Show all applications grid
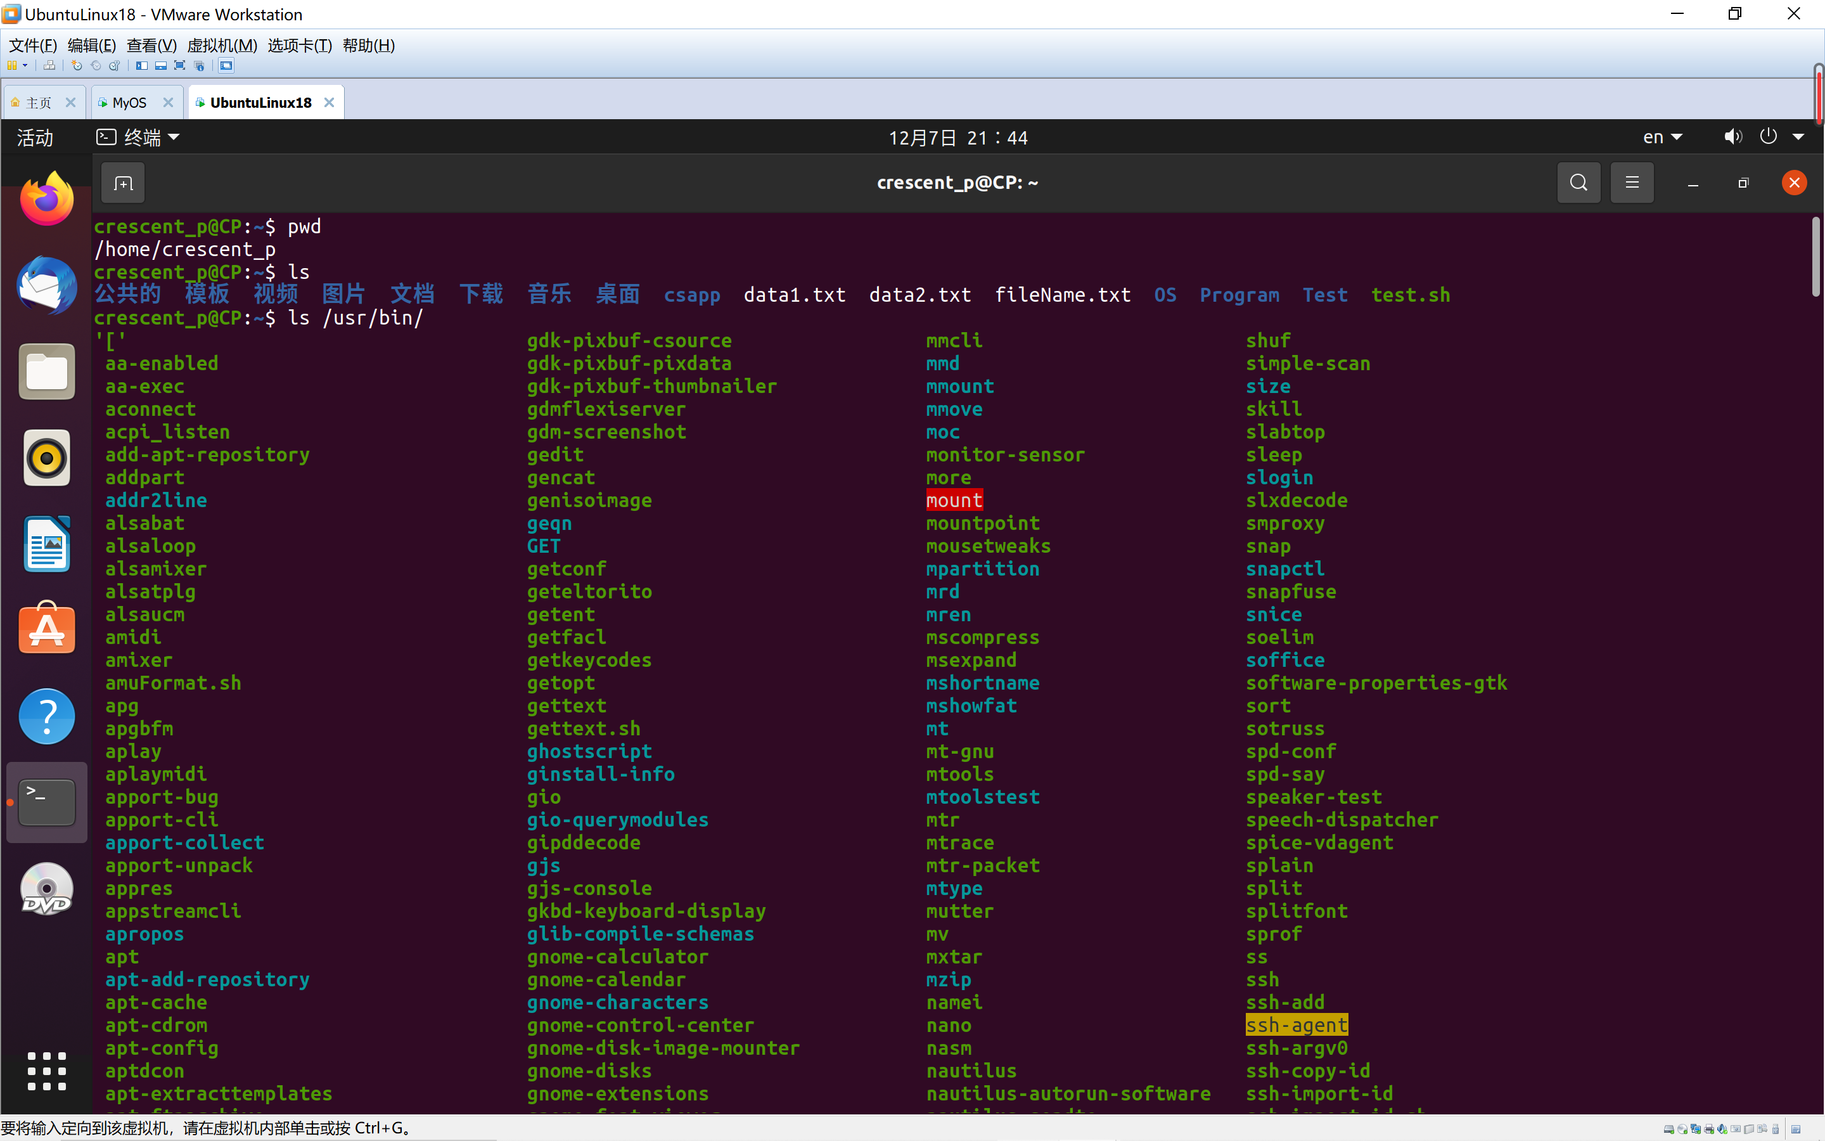The width and height of the screenshot is (1825, 1141). tap(47, 1071)
